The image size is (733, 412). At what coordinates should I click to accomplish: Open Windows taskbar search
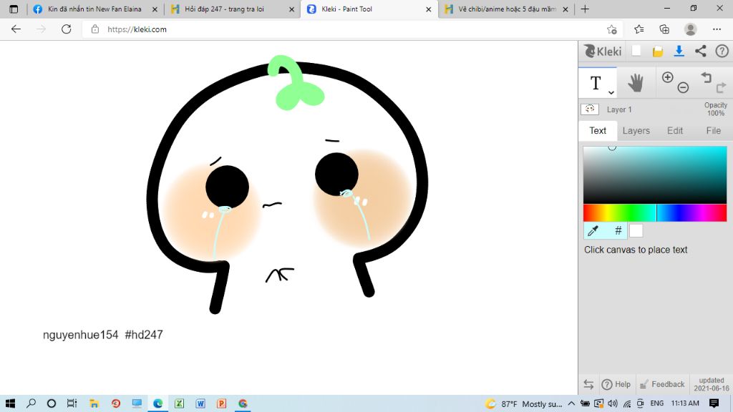31,403
